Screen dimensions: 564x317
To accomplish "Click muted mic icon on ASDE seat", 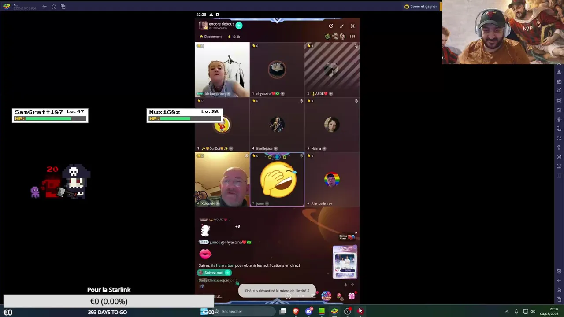I will (x=356, y=46).
